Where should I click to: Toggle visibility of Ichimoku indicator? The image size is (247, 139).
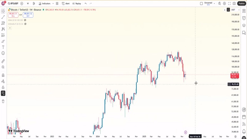coord(25,24)
